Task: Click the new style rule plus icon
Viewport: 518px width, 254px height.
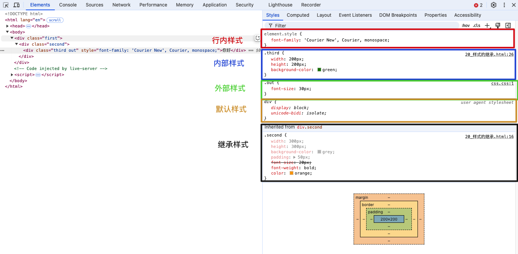Action: (488, 25)
